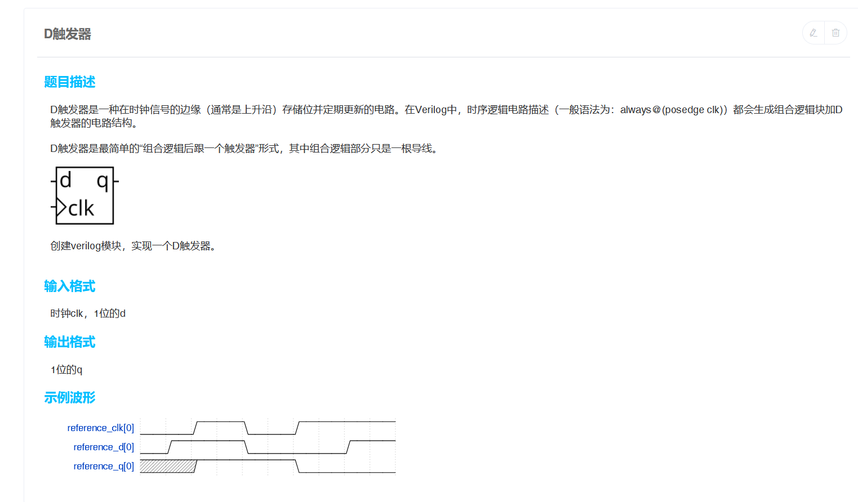Screen dimensions: 858x502
Task: Click the trash delete icon
Action: [x=835, y=33]
